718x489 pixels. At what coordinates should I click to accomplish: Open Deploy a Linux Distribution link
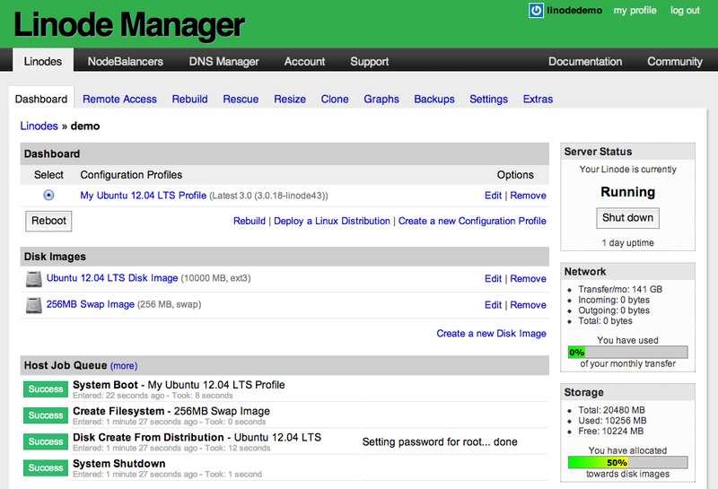[331, 221]
